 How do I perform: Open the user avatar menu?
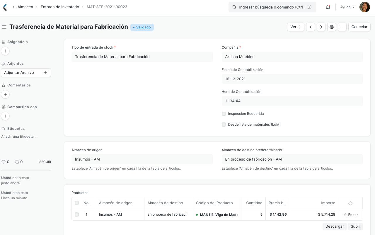pos(364,7)
